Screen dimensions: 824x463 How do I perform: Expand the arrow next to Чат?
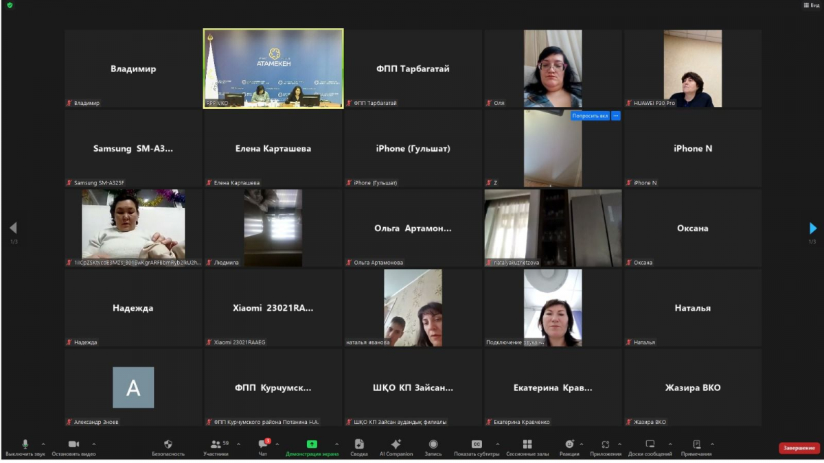click(x=277, y=444)
